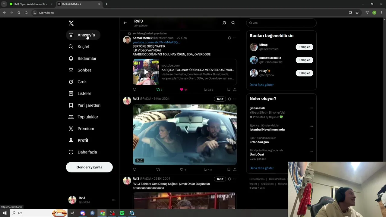Reply to the 6 Kas 2024 post

[x=134, y=170]
